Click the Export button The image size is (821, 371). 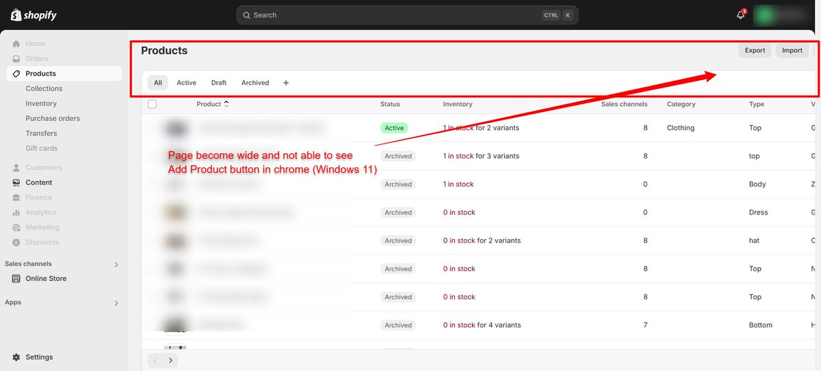[755, 50]
